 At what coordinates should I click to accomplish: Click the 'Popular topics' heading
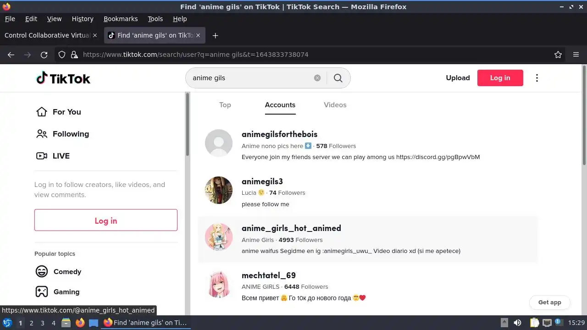point(55,253)
